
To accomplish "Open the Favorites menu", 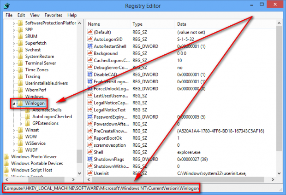I will pos(53,15).
